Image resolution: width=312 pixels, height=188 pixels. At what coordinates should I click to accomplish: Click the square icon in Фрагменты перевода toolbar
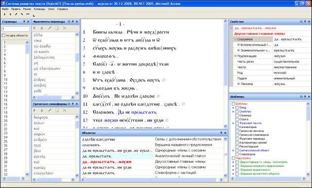[57, 28]
